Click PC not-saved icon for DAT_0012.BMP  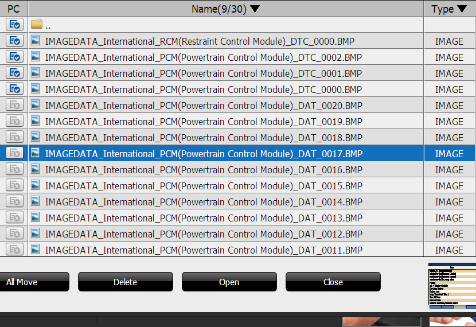coord(14,233)
